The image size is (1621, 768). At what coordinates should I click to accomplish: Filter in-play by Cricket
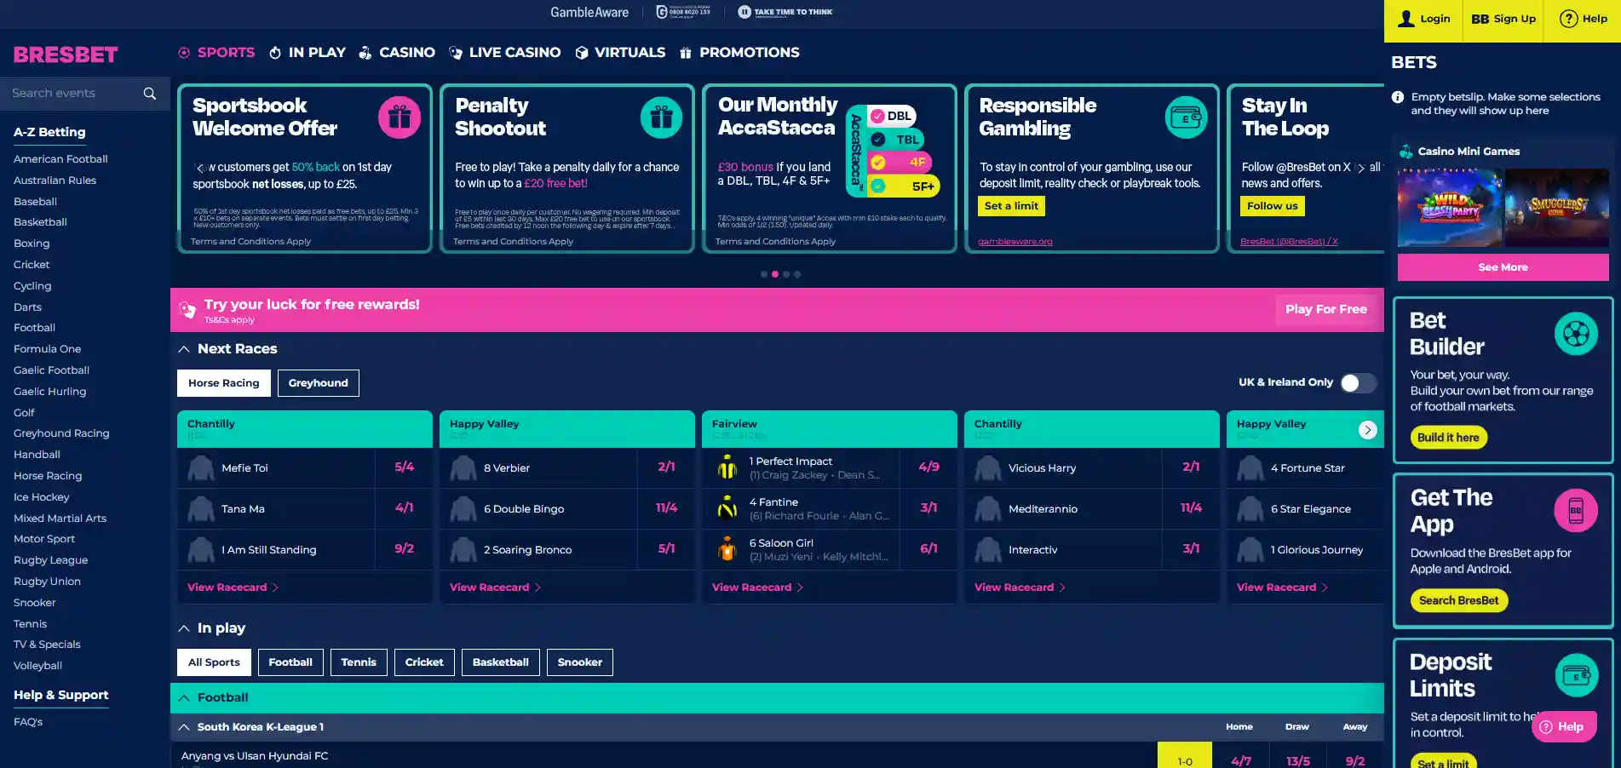424,662
